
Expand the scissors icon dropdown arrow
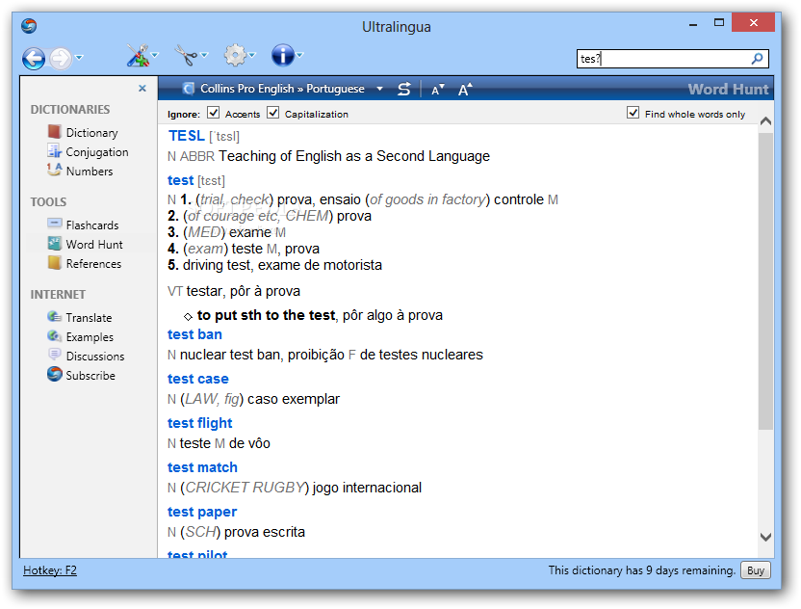point(204,55)
